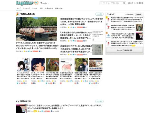Select the トップ navigation tab
This screenshot has height=113, width=150.
(19, 8)
